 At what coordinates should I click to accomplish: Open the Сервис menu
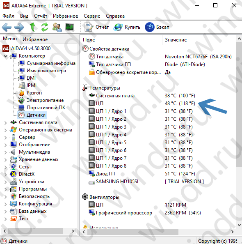coord(92,16)
